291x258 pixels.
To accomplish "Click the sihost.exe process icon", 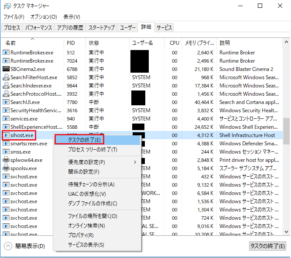I will (x=6, y=135).
